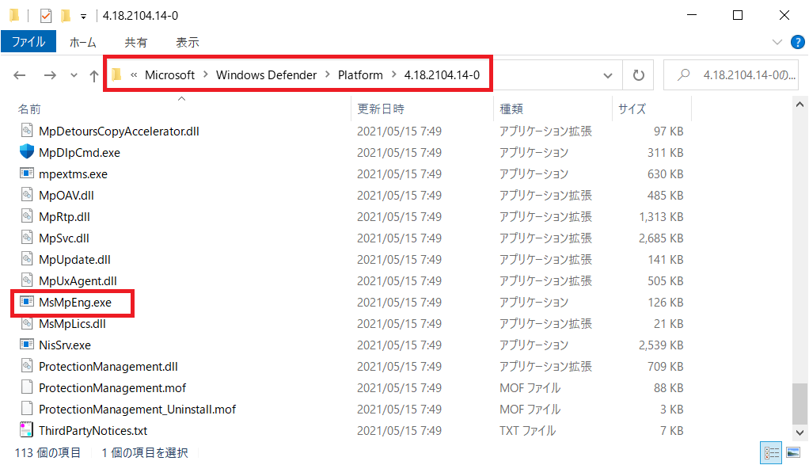Sort by 種類 column header

point(511,109)
